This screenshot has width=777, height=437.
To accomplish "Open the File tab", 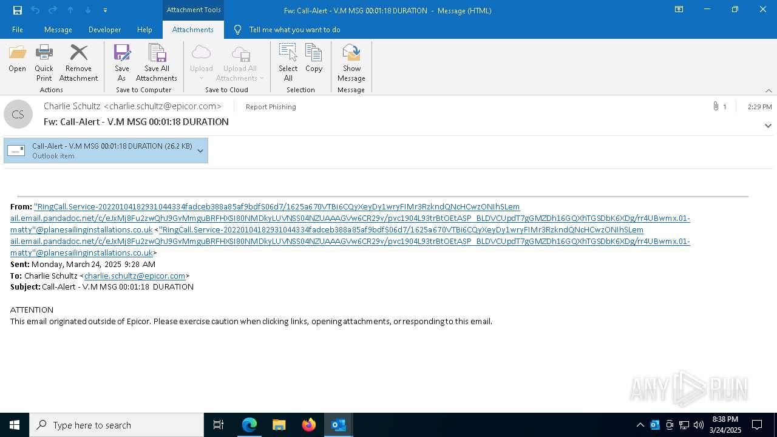I will tap(18, 29).
